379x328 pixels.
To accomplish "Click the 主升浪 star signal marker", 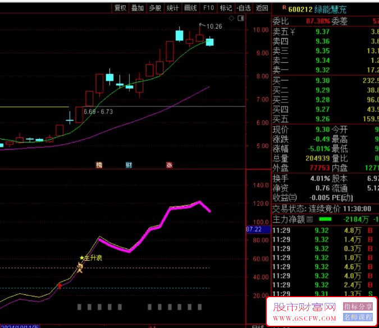I will click(91, 258).
